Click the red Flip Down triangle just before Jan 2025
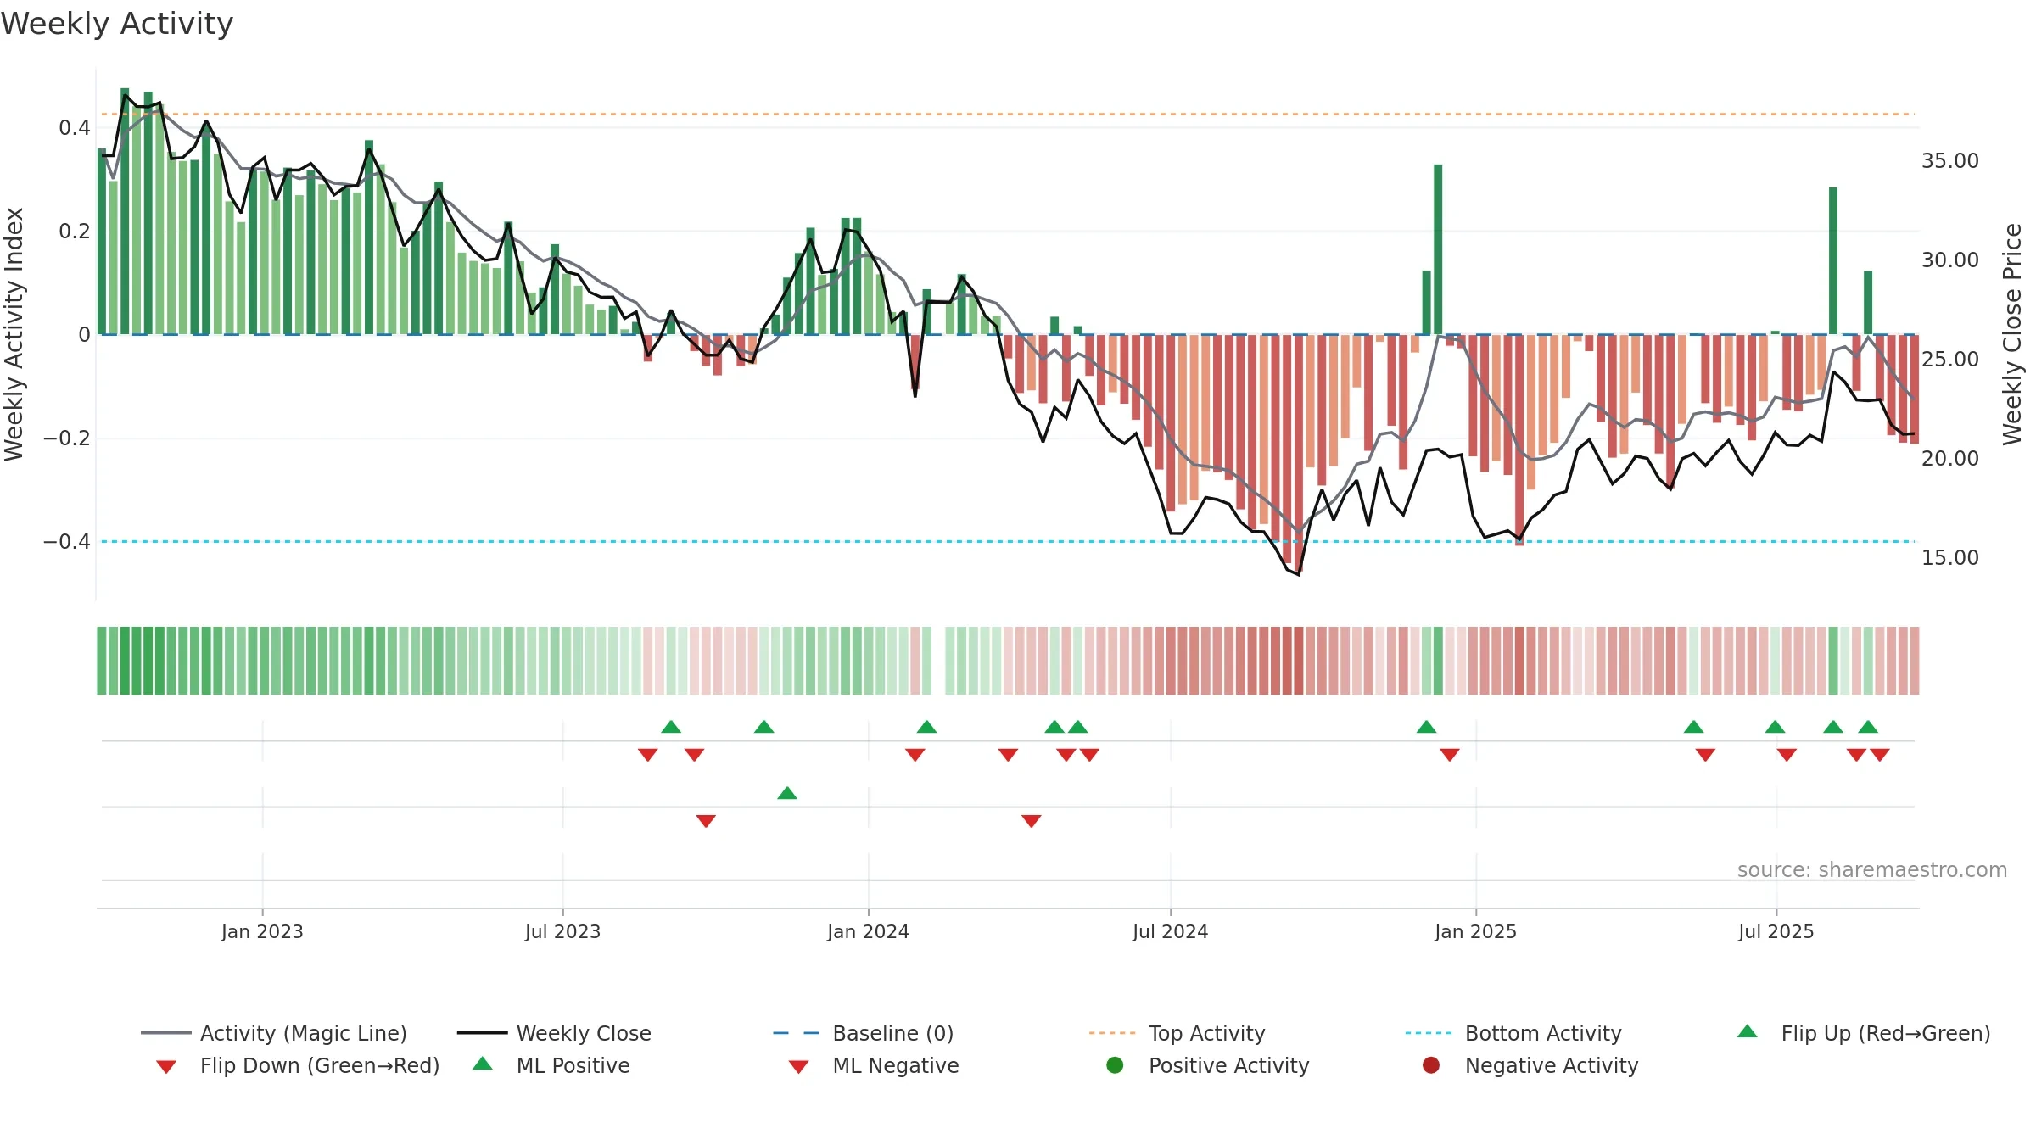The image size is (2036, 1145). [x=1450, y=755]
